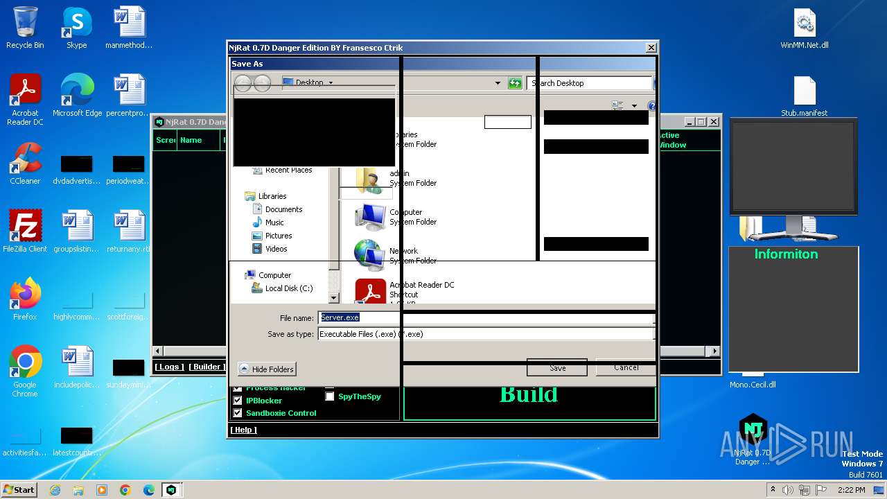Open Windows Explorer folder from taskbar
This screenshot has height=499, width=887.
pos(78,490)
